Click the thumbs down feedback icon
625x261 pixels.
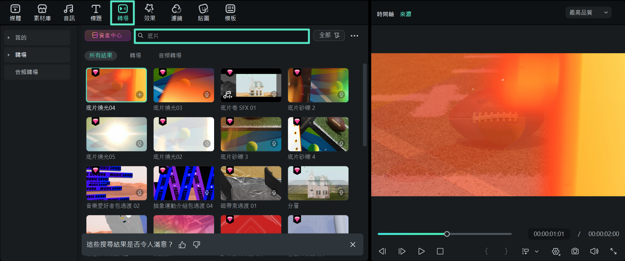[x=196, y=245]
